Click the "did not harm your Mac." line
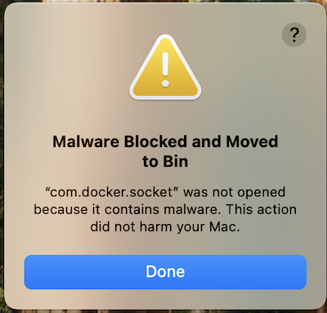Image resolution: width=327 pixels, height=313 pixels. (165, 226)
